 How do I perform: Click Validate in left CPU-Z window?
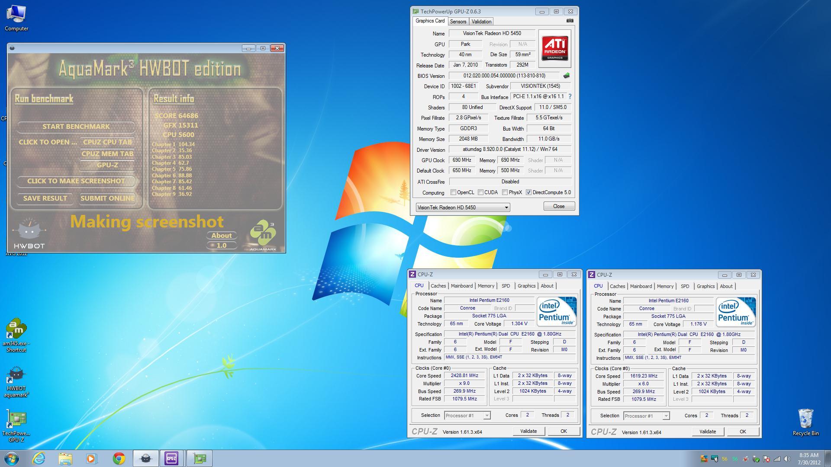528,431
